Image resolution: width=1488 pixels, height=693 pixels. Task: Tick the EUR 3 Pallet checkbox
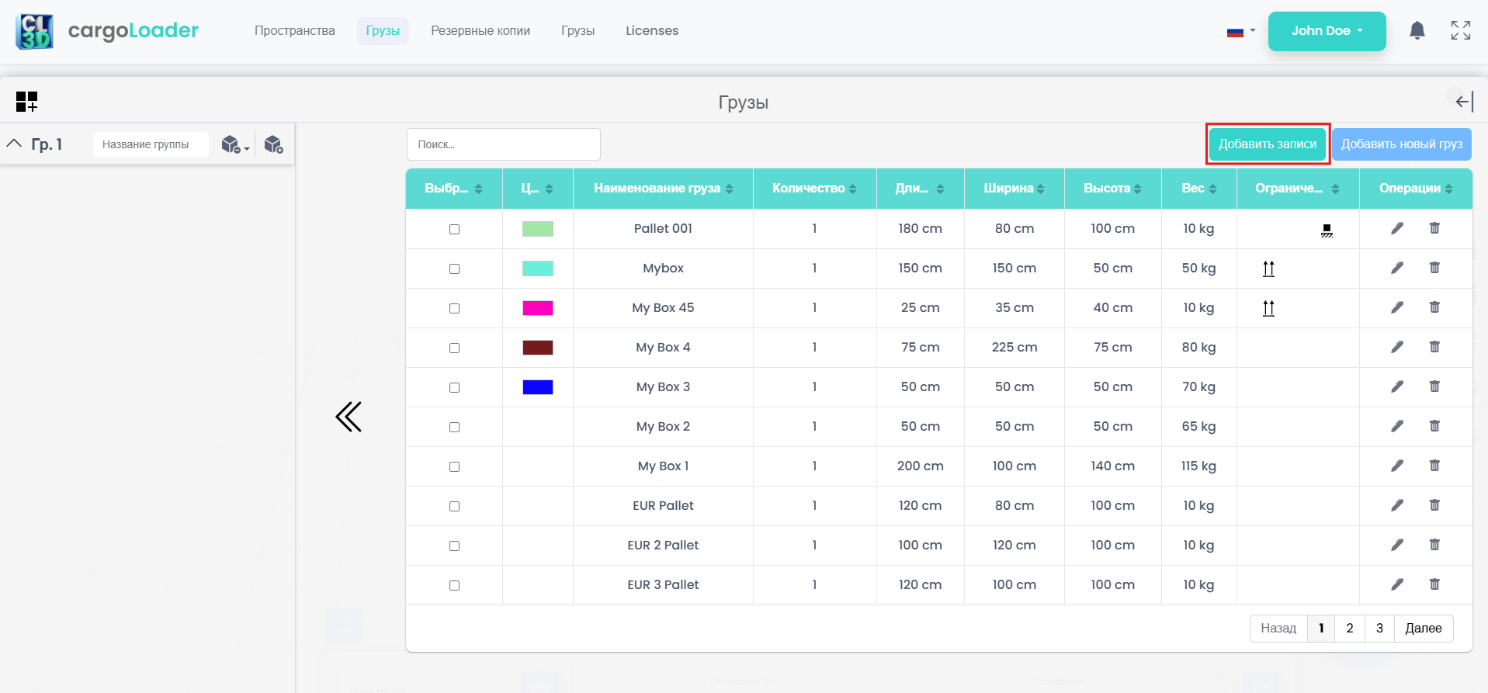pyautogui.click(x=454, y=585)
